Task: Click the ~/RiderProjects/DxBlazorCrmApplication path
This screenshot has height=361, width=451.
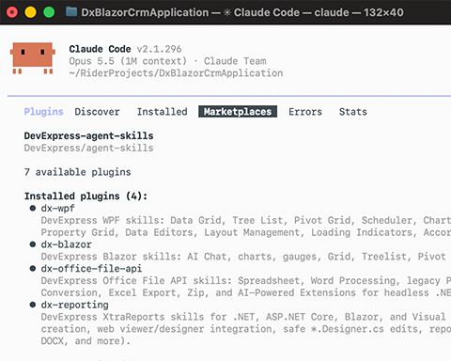Action: click(x=176, y=73)
